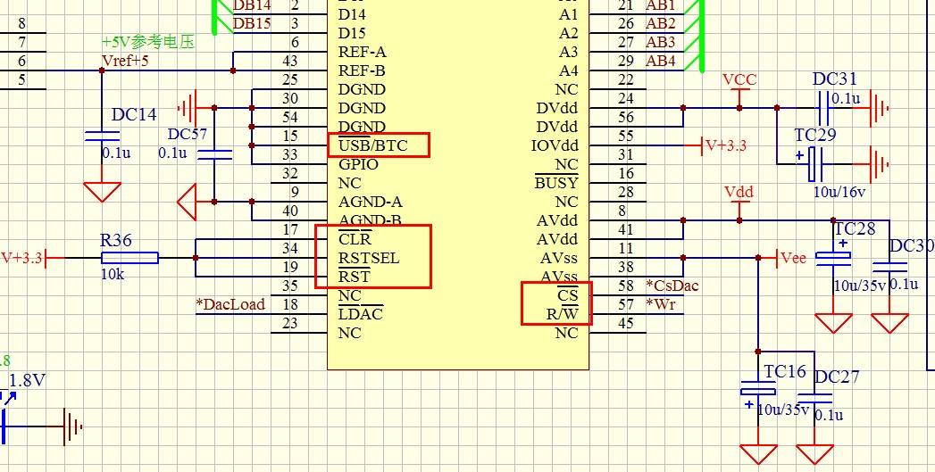The width and height of the screenshot is (935, 472).
Task: Click the CLR pin name
Action: tap(355, 239)
